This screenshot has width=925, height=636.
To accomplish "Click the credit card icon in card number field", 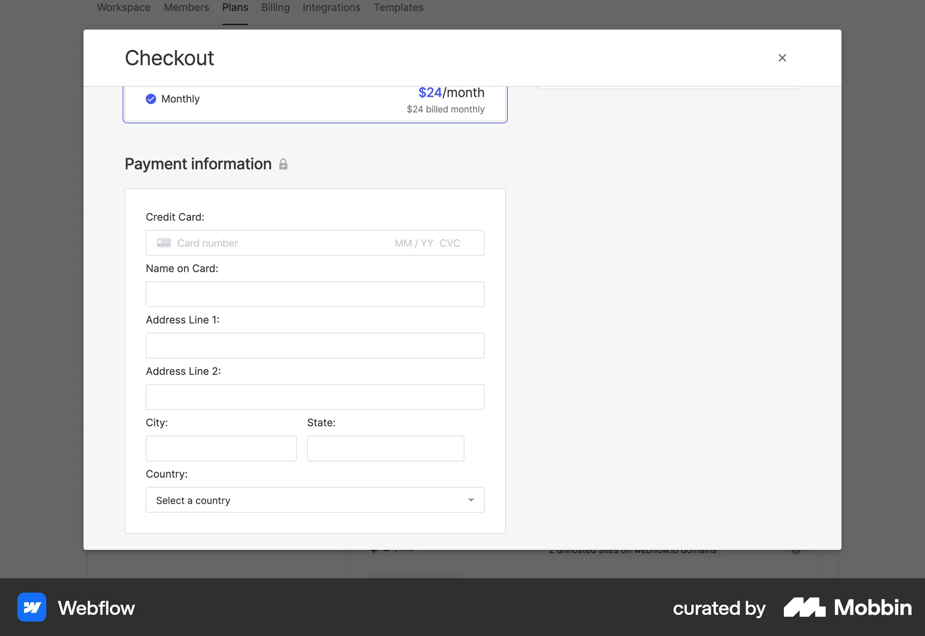I will (x=164, y=243).
